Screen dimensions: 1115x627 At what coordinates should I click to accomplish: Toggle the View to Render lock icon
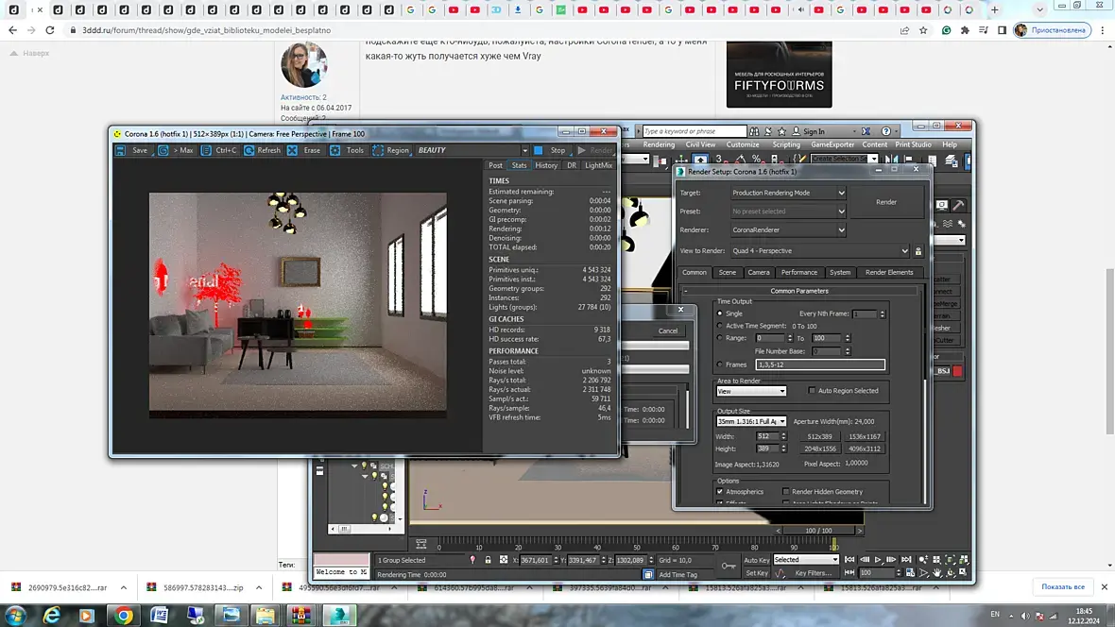[x=918, y=251]
